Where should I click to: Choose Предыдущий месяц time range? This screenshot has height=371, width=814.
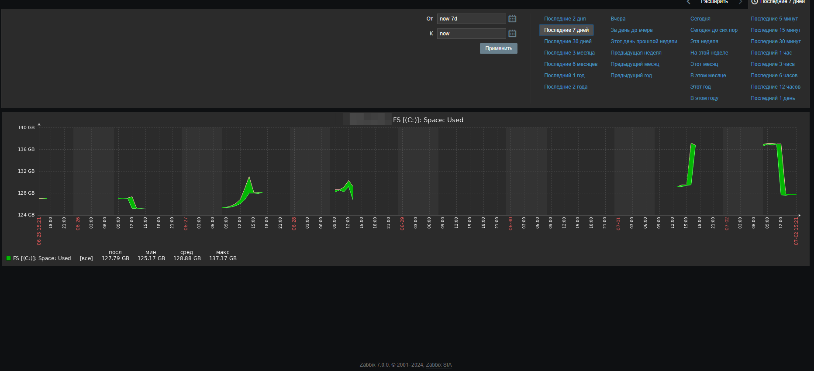click(x=635, y=64)
